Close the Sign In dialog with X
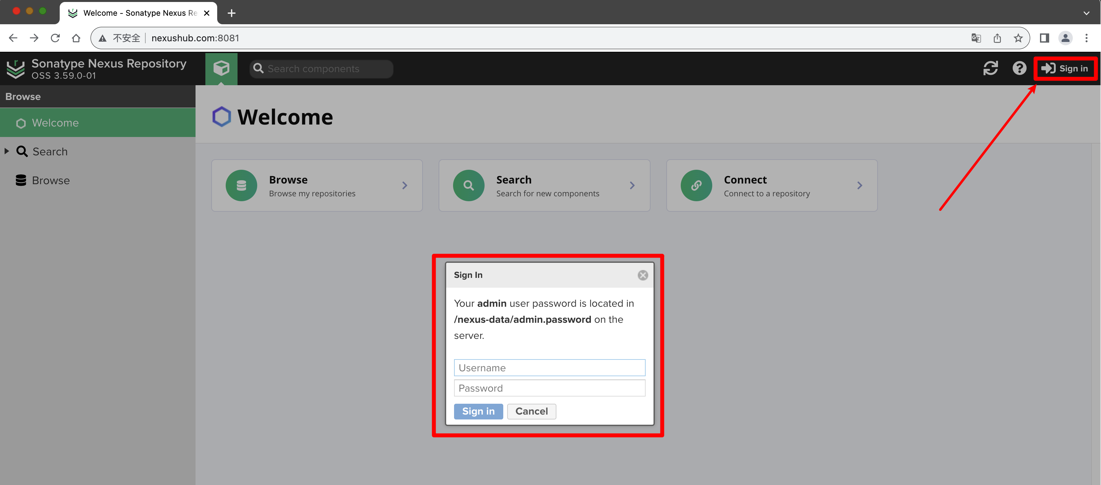Screen dimensions: 1101x485 (x=642, y=275)
